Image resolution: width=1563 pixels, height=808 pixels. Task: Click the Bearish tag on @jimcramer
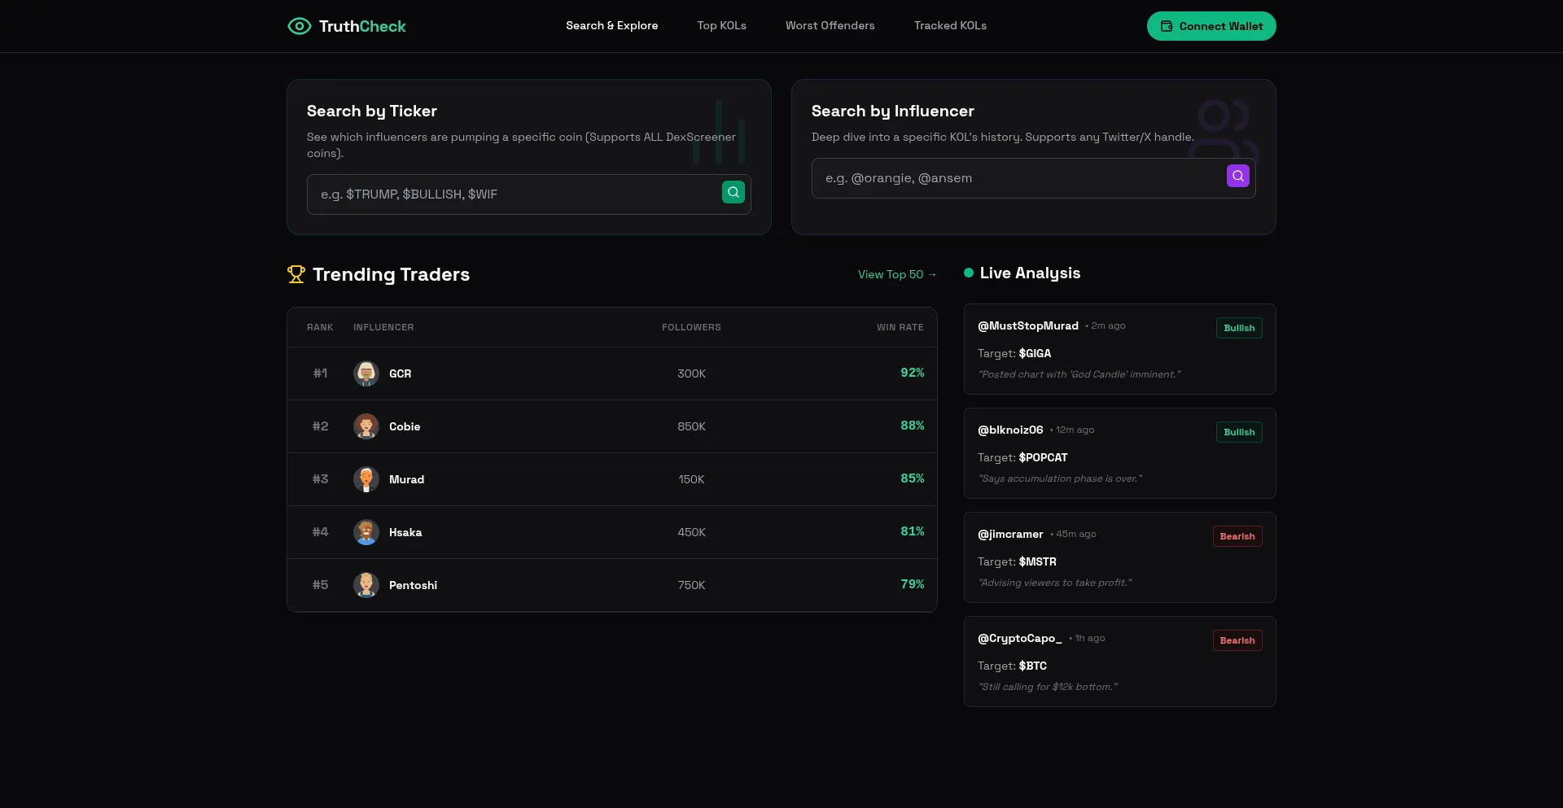(1237, 536)
